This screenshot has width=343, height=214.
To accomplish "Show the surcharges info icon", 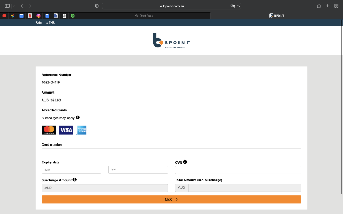I will point(78,118).
